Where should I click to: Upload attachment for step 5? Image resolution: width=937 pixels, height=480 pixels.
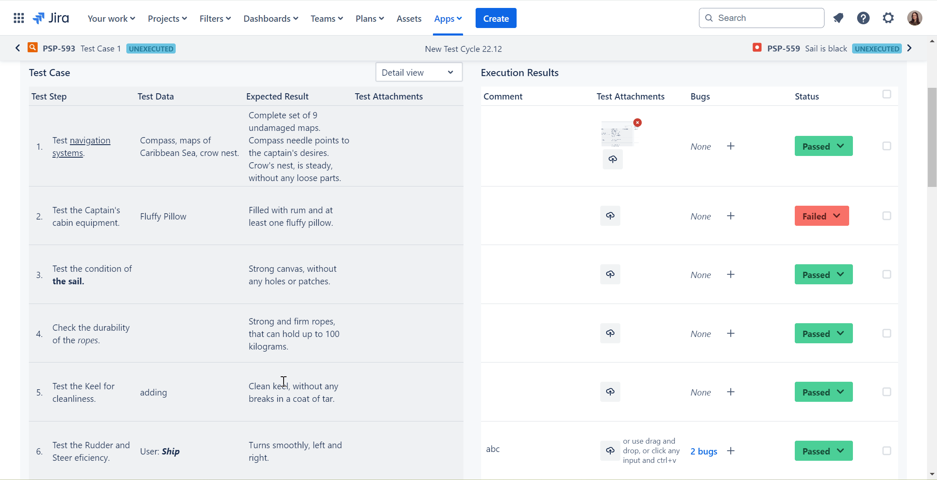[x=610, y=392]
